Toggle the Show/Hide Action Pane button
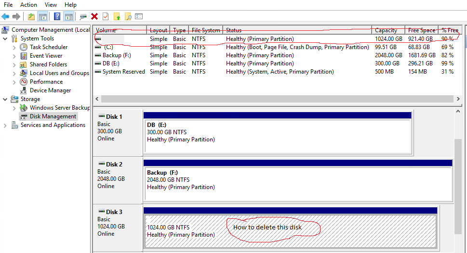The image size is (467, 253). pos(68,16)
